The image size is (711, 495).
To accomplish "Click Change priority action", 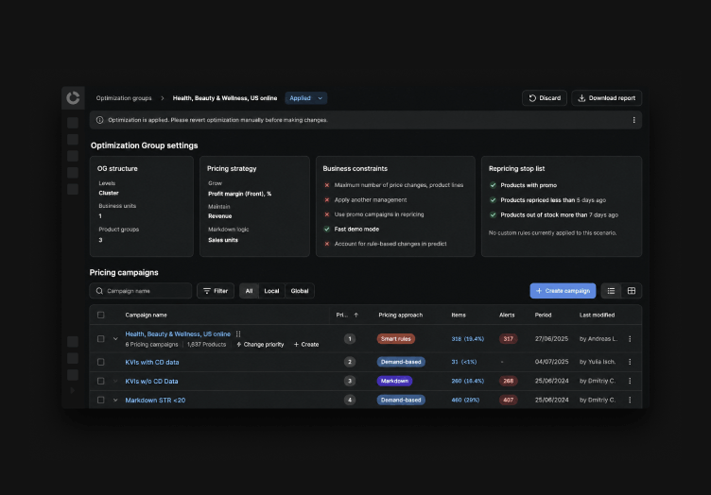I will click(260, 345).
